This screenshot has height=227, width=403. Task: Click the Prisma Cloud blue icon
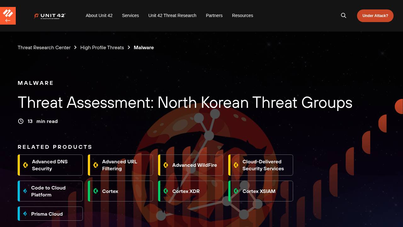[25, 214]
